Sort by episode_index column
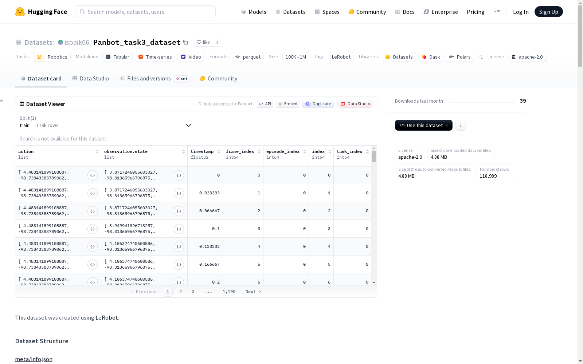This screenshot has height=364, width=583. (x=305, y=151)
